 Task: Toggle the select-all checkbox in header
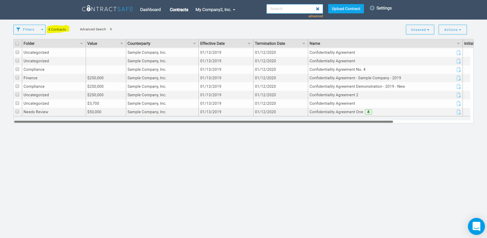(x=17, y=43)
